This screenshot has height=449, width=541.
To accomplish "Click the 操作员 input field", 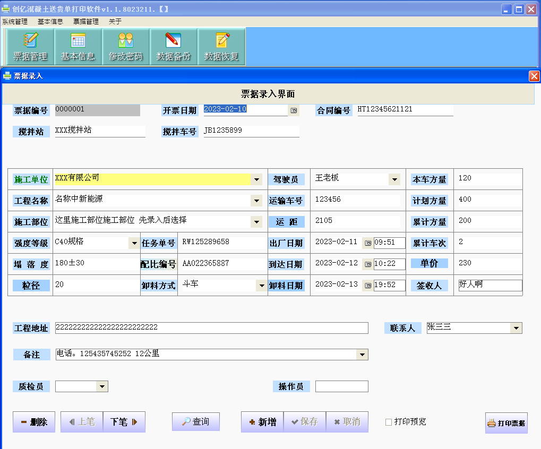I will tap(341, 386).
